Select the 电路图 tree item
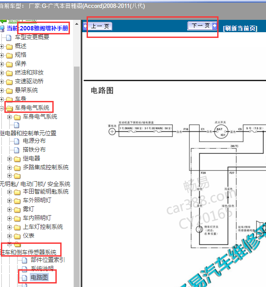 (x=39, y=277)
